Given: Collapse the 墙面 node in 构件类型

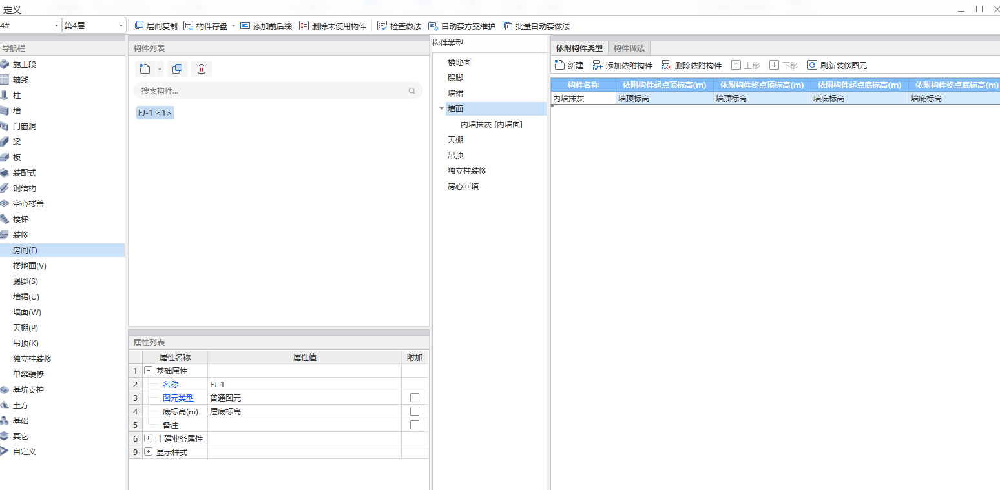Looking at the screenshot, I should pos(441,108).
